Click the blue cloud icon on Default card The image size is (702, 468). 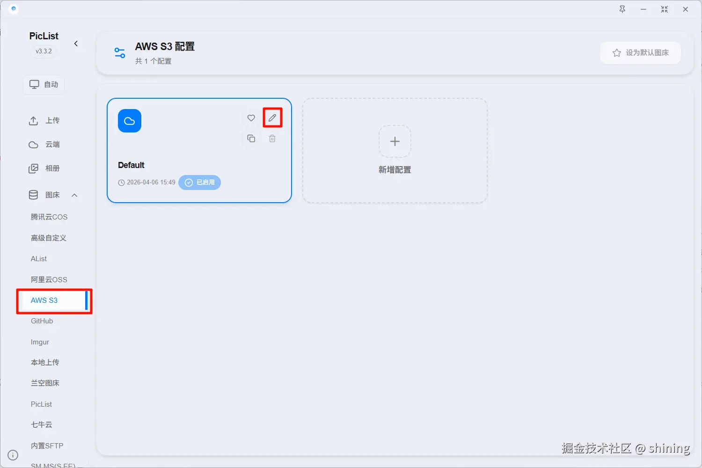click(x=130, y=121)
